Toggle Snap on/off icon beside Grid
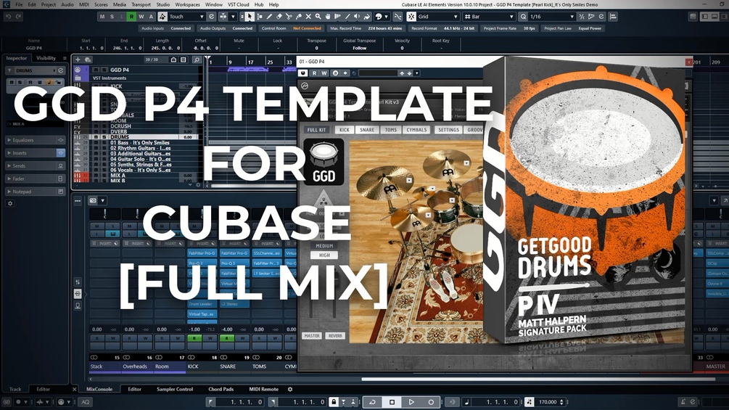This screenshot has height=410, width=729. (411, 17)
